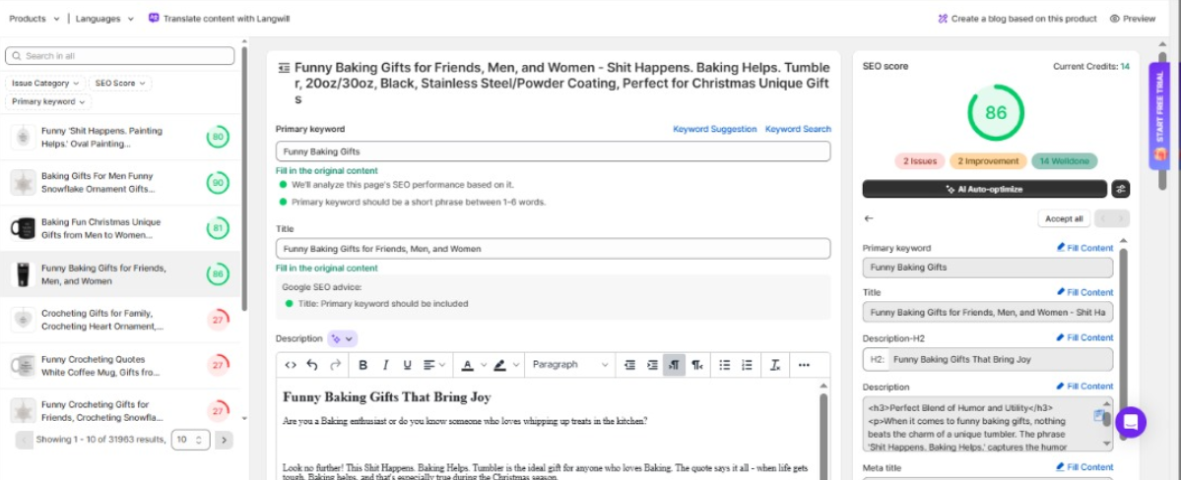Viewport: 1181px width, 480px height.
Task: Apply bold formatting in description editor
Action: (362, 365)
